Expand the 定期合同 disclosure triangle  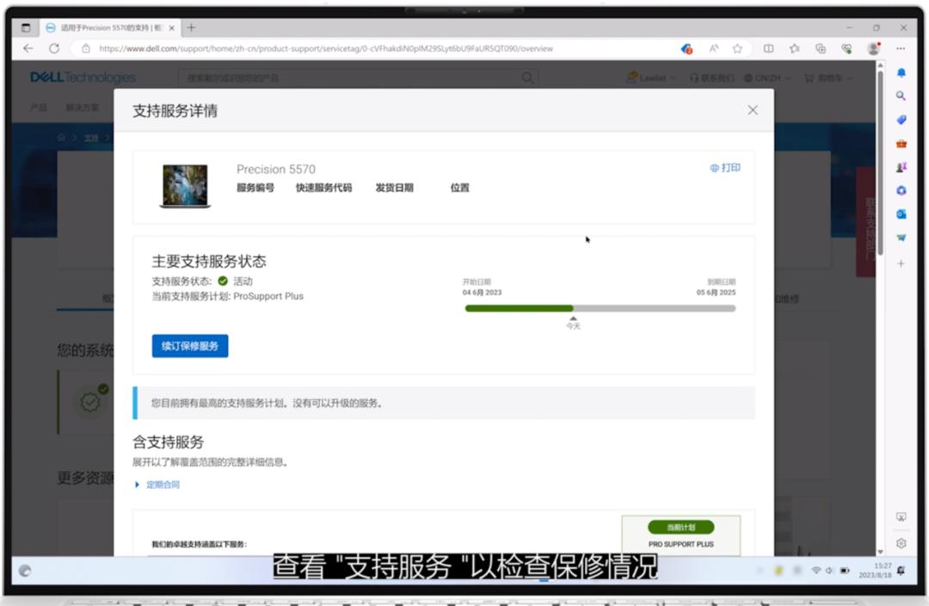139,485
